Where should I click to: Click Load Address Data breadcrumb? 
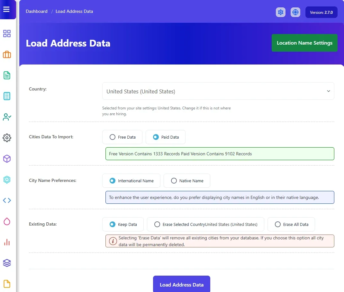pyautogui.click(x=74, y=11)
